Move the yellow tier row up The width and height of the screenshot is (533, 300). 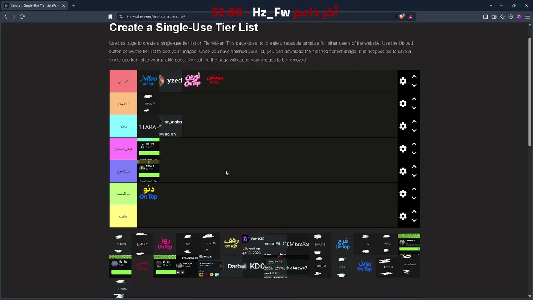pyautogui.click(x=414, y=212)
